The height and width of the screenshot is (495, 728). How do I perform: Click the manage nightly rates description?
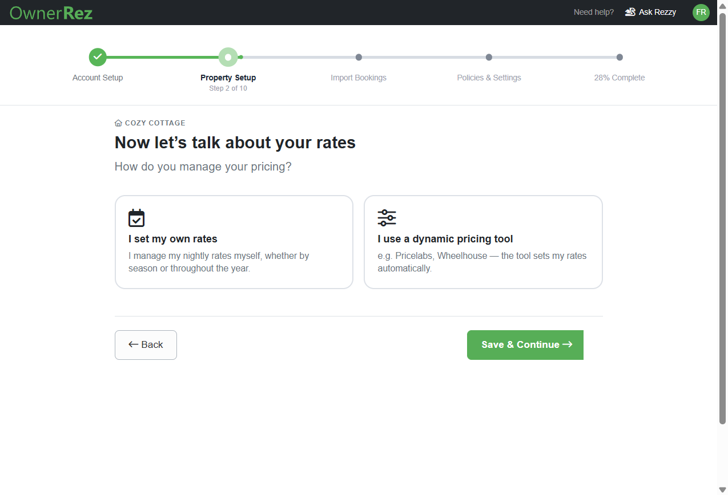[x=219, y=262]
